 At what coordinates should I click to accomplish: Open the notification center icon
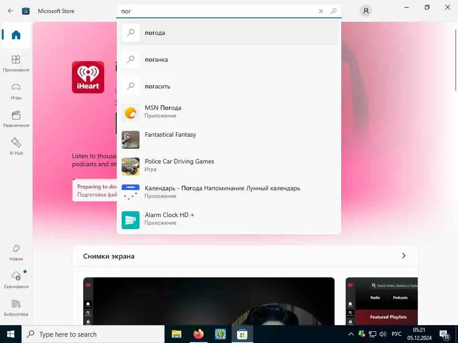444,335
